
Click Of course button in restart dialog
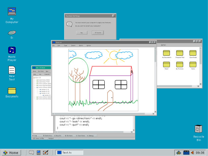[x=98, y=33]
